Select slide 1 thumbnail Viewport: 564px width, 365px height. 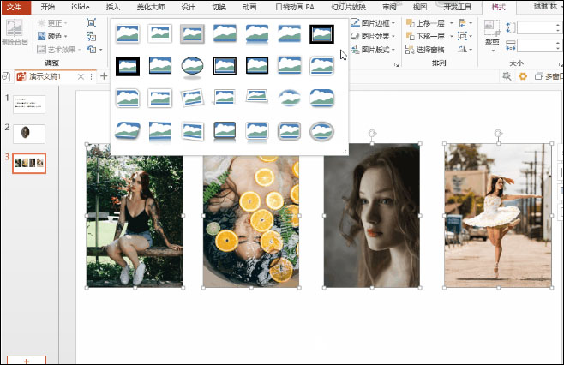click(x=29, y=105)
